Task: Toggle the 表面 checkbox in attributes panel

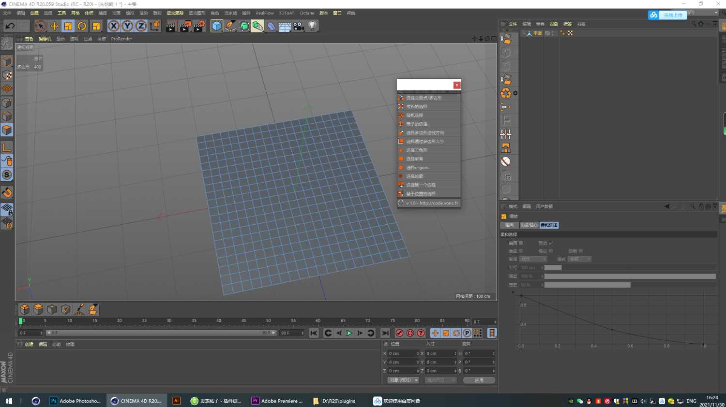Action: point(521,251)
